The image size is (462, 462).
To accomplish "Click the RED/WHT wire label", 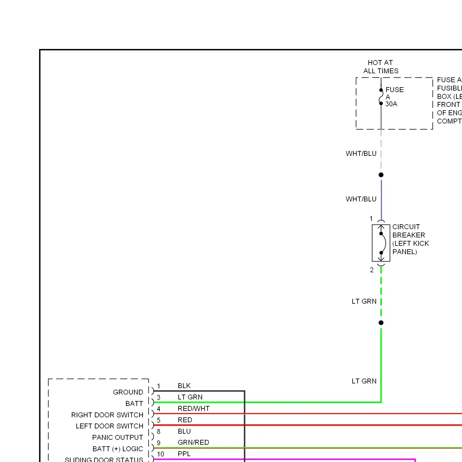I will point(193,408).
